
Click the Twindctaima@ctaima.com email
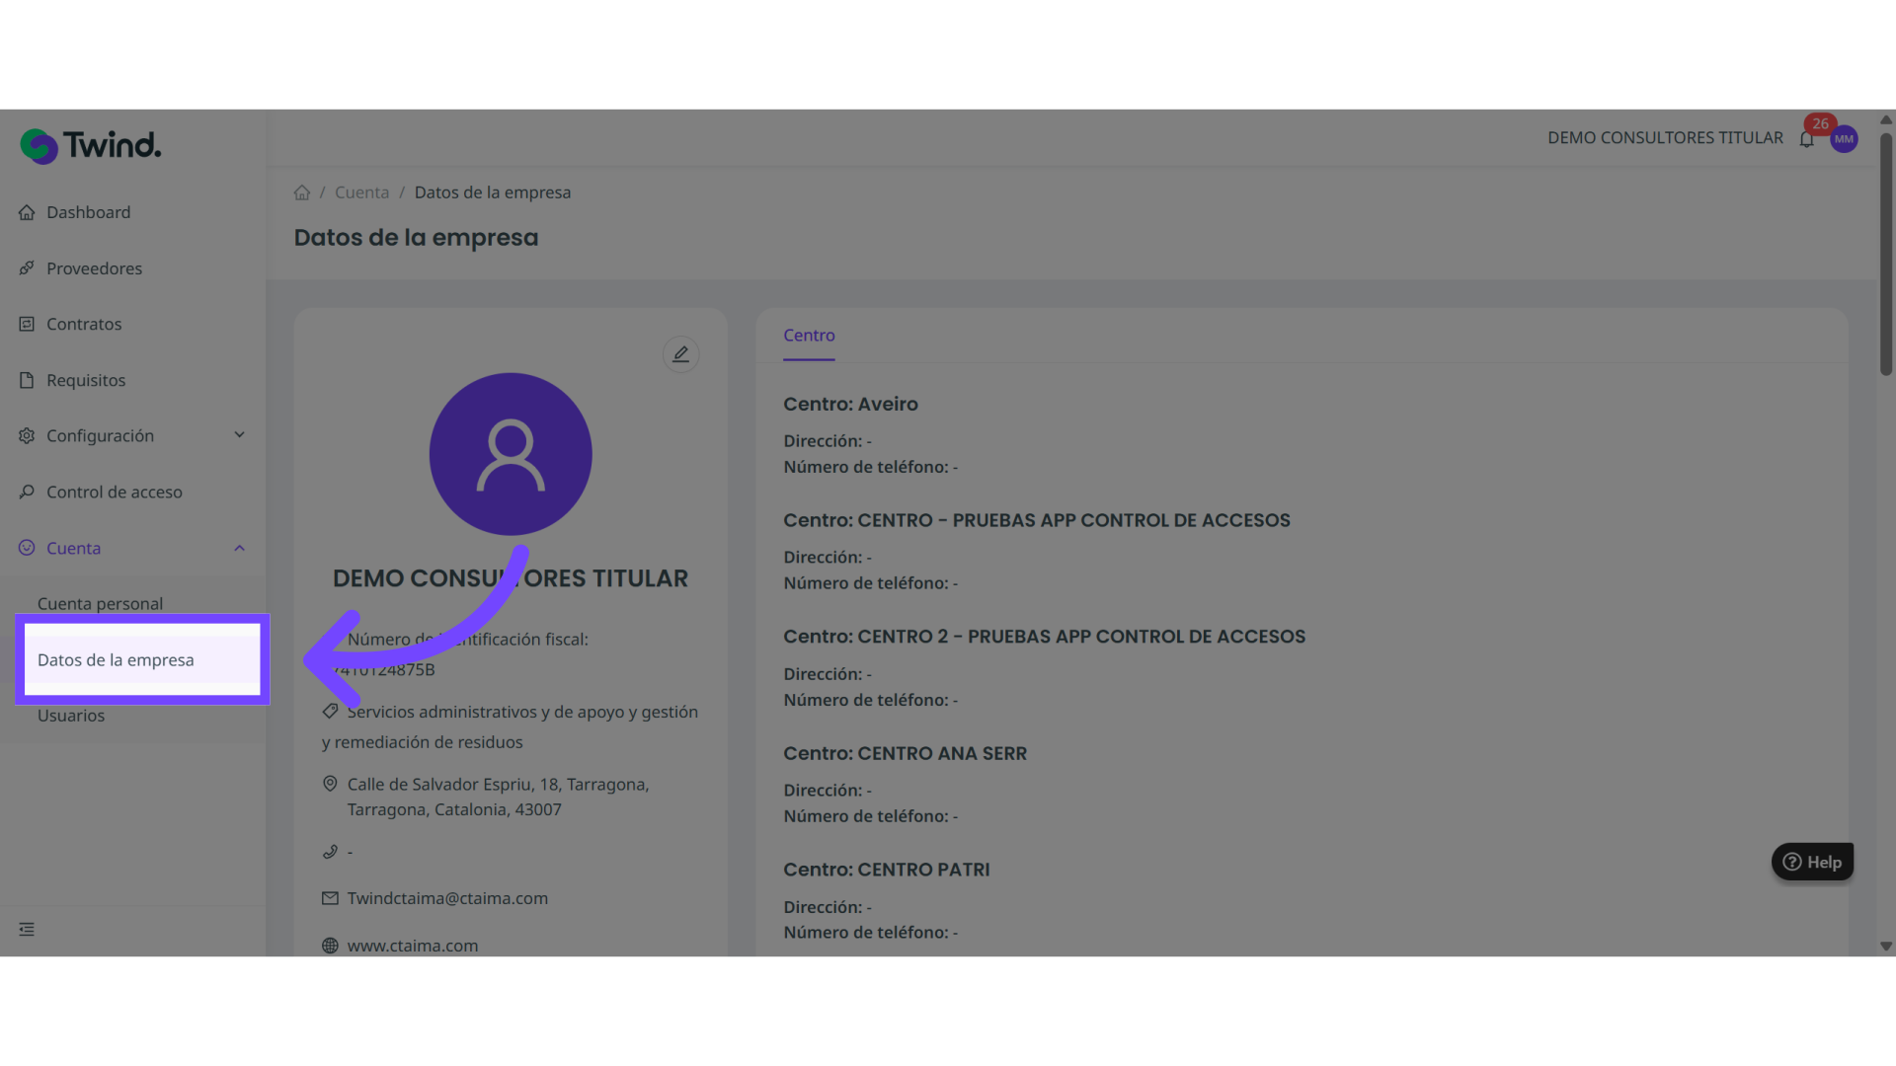click(x=447, y=898)
